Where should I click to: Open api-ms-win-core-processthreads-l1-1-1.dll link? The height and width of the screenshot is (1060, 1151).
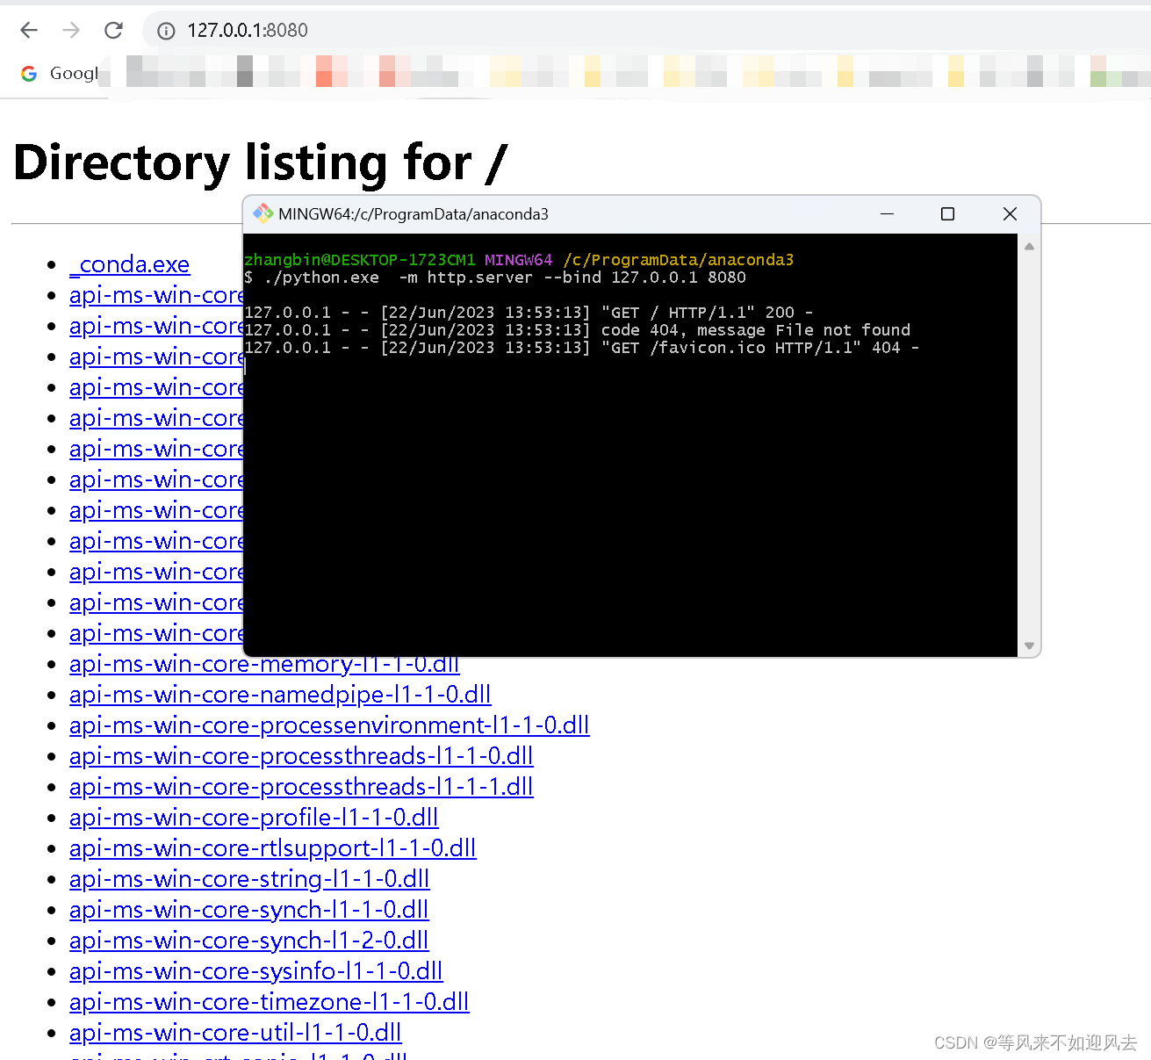point(301,787)
